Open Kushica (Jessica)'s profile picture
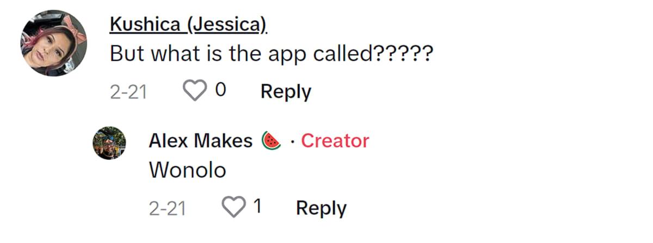The height and width of the screenshot is (243, 653). (54, 43)
